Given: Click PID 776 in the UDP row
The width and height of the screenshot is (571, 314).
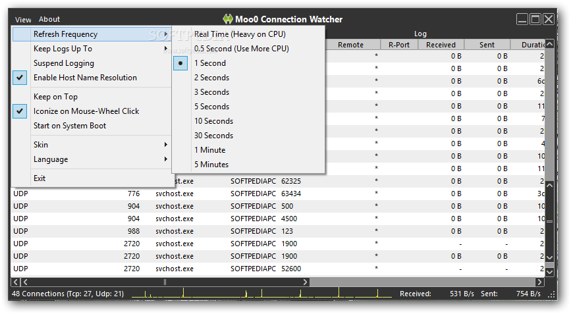Looking at the screenshot, I should (134, 194).
